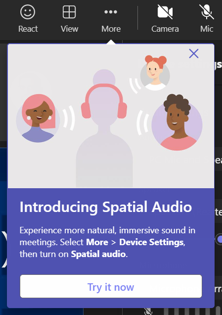Click the Introducing Spatial Audio heading

pos(106,207)
